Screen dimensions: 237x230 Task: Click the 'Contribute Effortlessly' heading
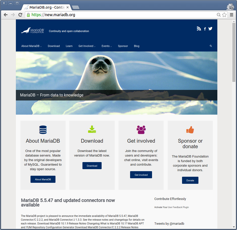[x=170, y=199]
